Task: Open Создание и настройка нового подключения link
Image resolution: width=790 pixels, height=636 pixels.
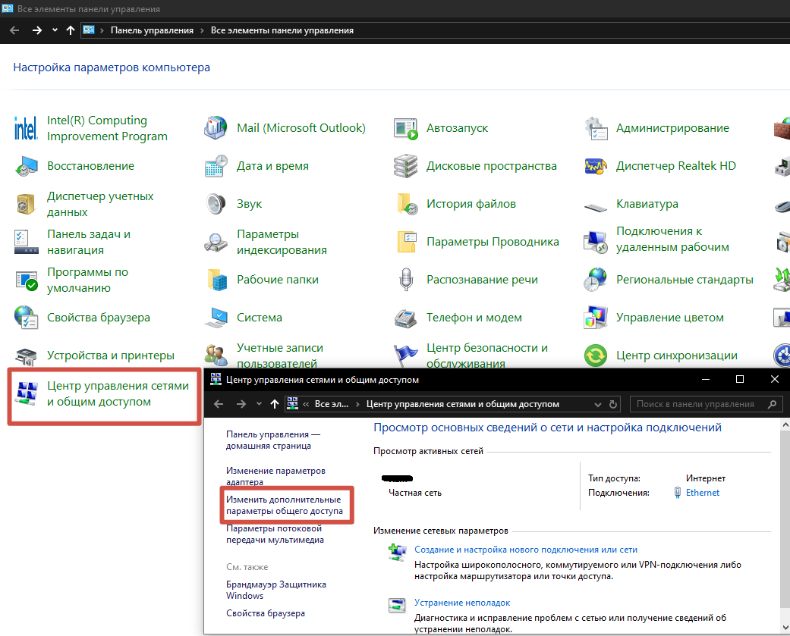Action: click(x=525, y=550)
